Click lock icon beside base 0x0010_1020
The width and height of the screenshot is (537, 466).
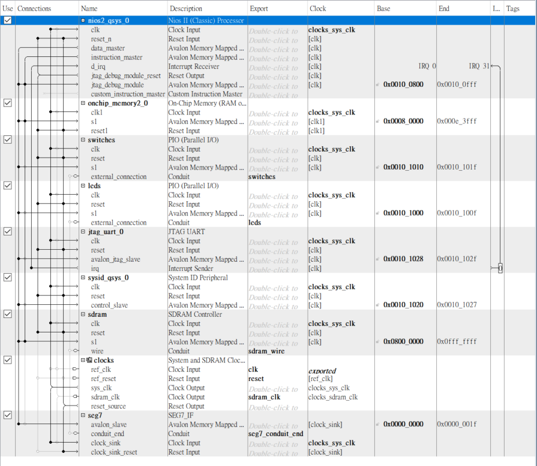(x=378, y=305)
